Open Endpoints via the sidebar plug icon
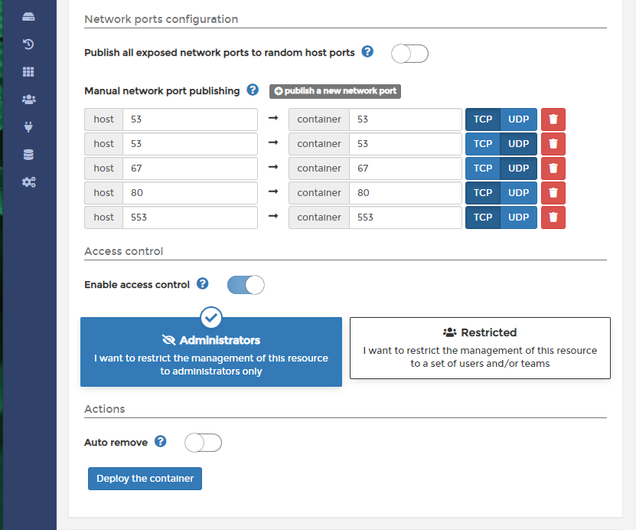This screenshot has width=636, height=530. [28, 127]
